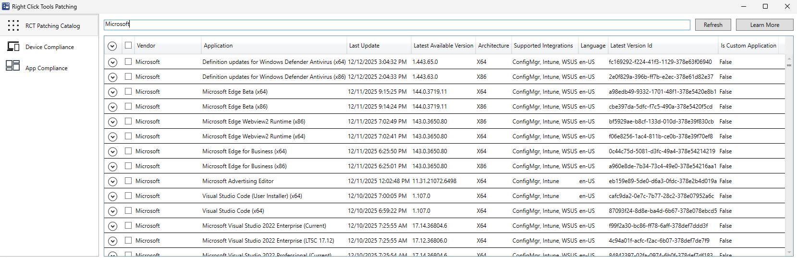The height and width of the screenshot is (258, 797).
Task: Switch to App Compliance section
Action: tap(49, 68)
